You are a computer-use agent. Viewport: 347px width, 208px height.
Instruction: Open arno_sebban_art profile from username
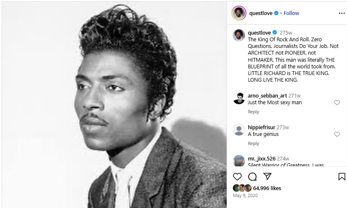pos(267,96)
